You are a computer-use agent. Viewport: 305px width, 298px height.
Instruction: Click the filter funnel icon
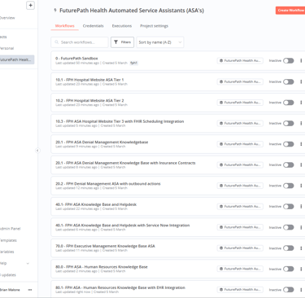[x=116, y=42]
